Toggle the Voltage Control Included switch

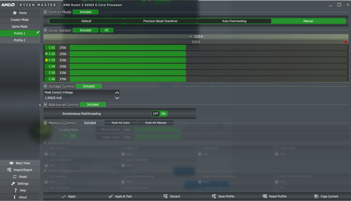[89, 86]
